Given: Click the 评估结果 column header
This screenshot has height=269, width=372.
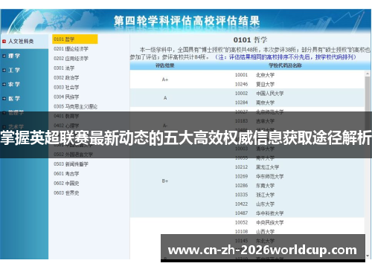Looking at the screenshot, I should tap(165, 65).
